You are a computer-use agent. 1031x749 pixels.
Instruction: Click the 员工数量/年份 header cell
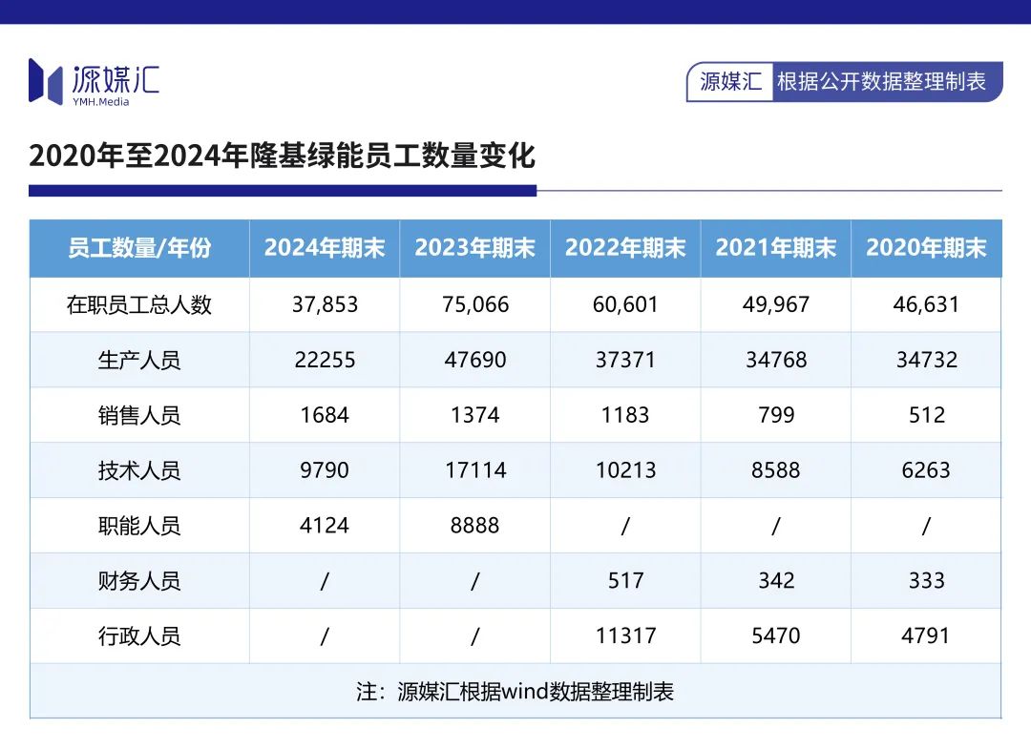(139, 248)
